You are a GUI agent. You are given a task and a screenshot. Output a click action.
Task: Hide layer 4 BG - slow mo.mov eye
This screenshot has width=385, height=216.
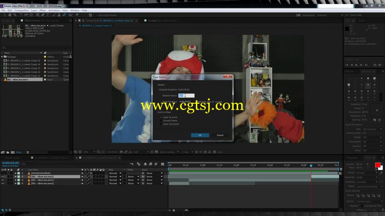(x=3, y=183)
